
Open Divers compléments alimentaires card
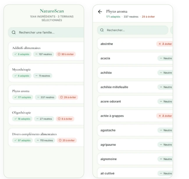(x=46, y=137)
